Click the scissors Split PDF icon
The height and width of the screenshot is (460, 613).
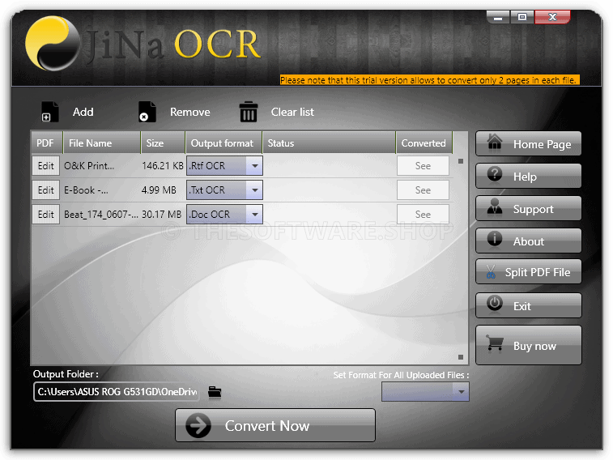tap(491, 271)
